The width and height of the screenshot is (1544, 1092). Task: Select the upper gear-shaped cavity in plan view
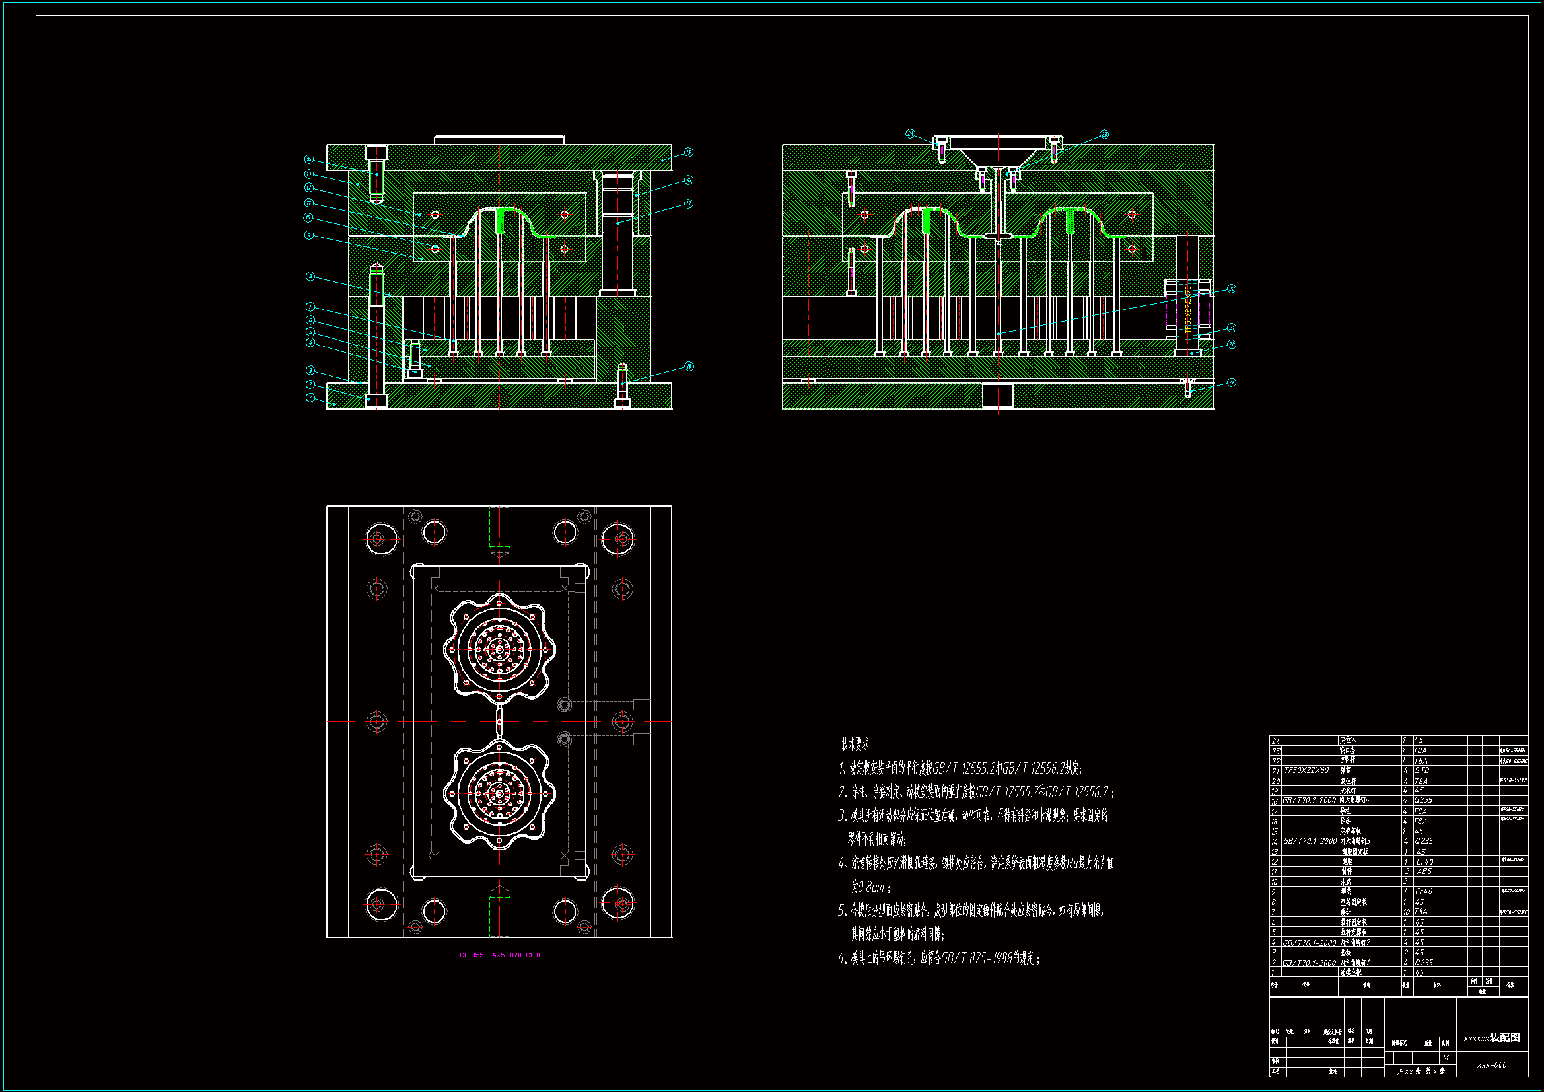[x=499, y=649]
